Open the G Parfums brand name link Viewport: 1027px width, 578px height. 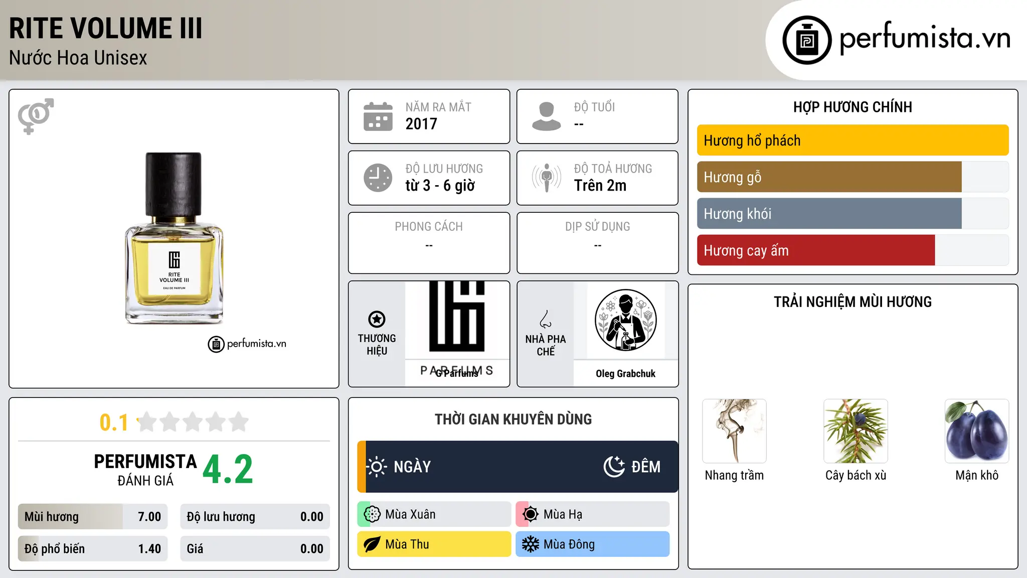457,373
